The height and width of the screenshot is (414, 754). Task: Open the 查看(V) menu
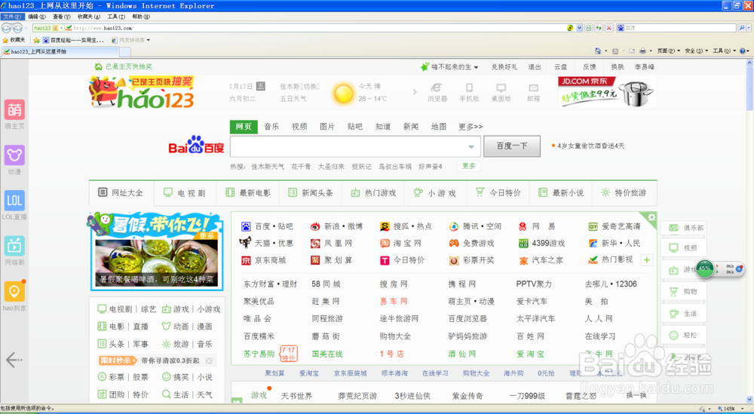point(63,17)
